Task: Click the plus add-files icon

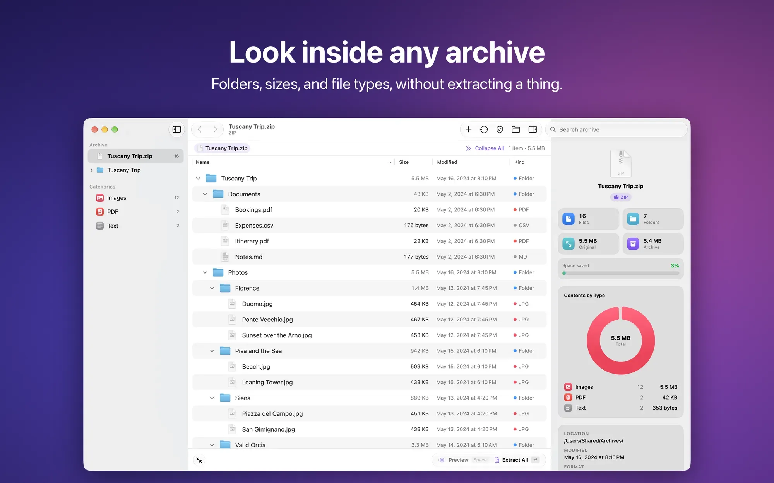Action: (468, 129)
